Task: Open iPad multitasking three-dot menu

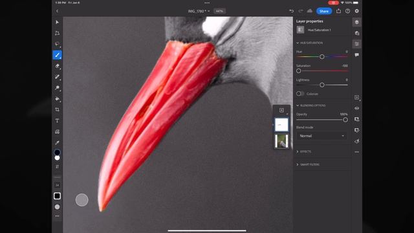Action: pyautogui.click(x=207, y=3)
